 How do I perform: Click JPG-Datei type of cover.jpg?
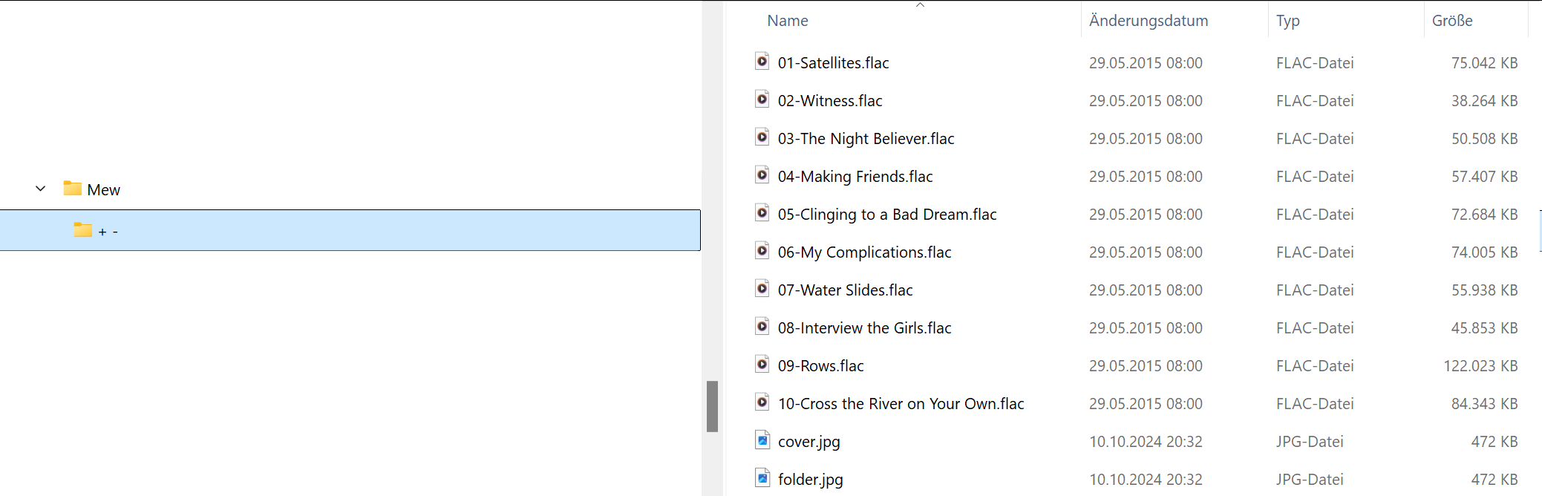[1310, 442]
